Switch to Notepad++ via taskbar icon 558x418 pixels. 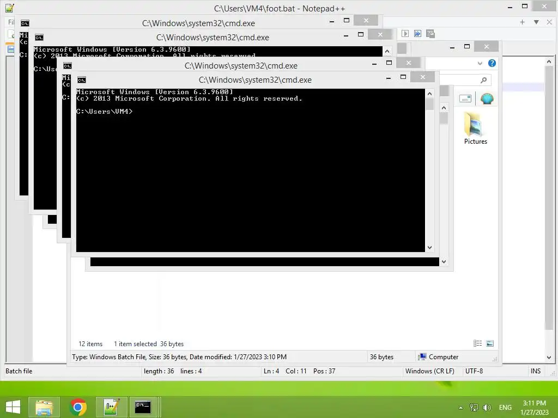coord(111,407)
